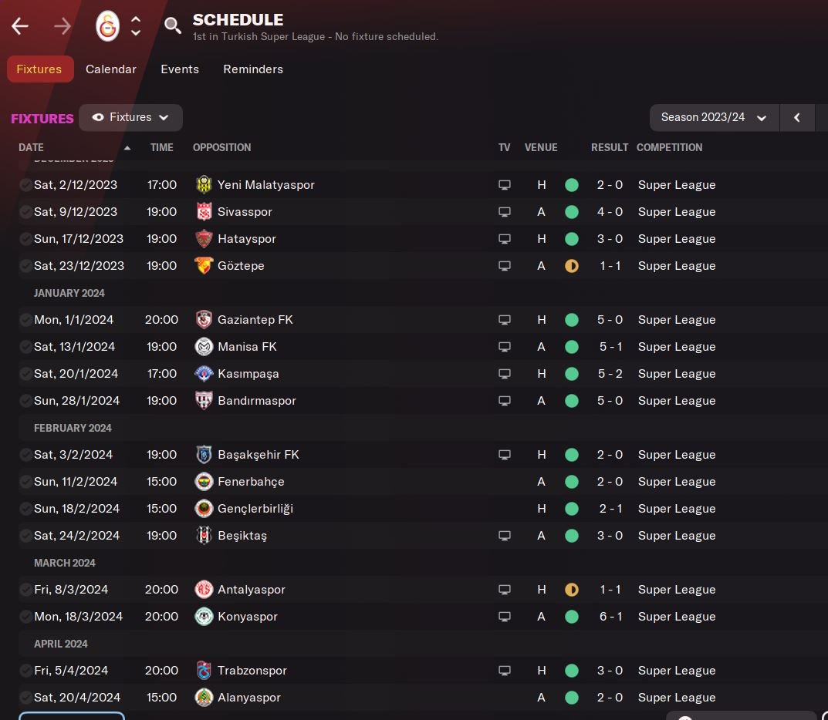Click the Beşiktaş club badge
Screen dimensions: 828x720
click(204, 536)
